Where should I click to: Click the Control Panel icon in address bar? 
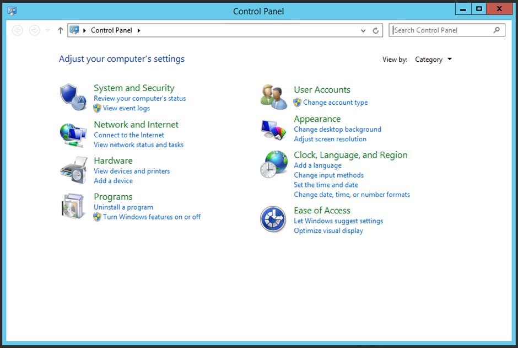(x=74, y=30)
